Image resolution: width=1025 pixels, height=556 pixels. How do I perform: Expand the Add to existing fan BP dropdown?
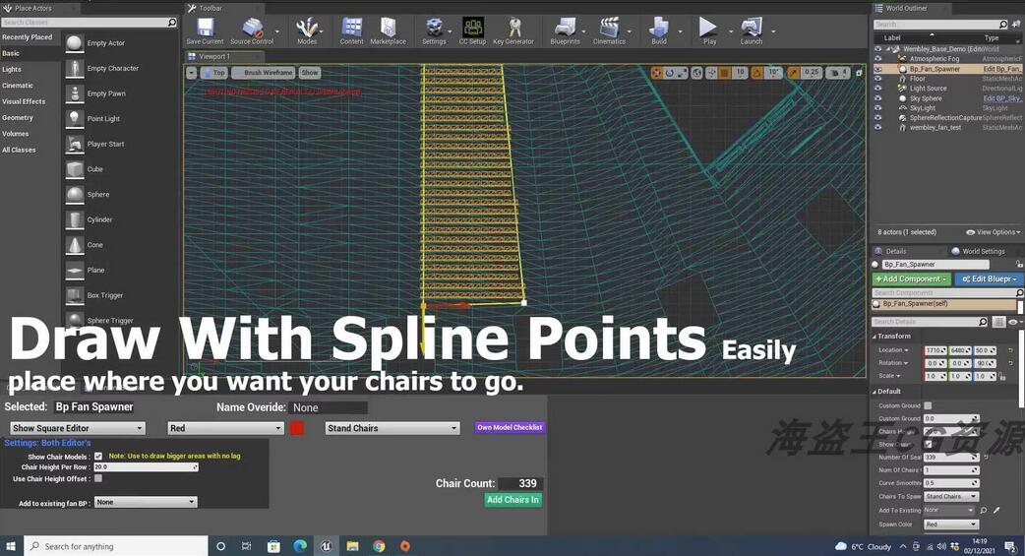click(x=145, y=502)
